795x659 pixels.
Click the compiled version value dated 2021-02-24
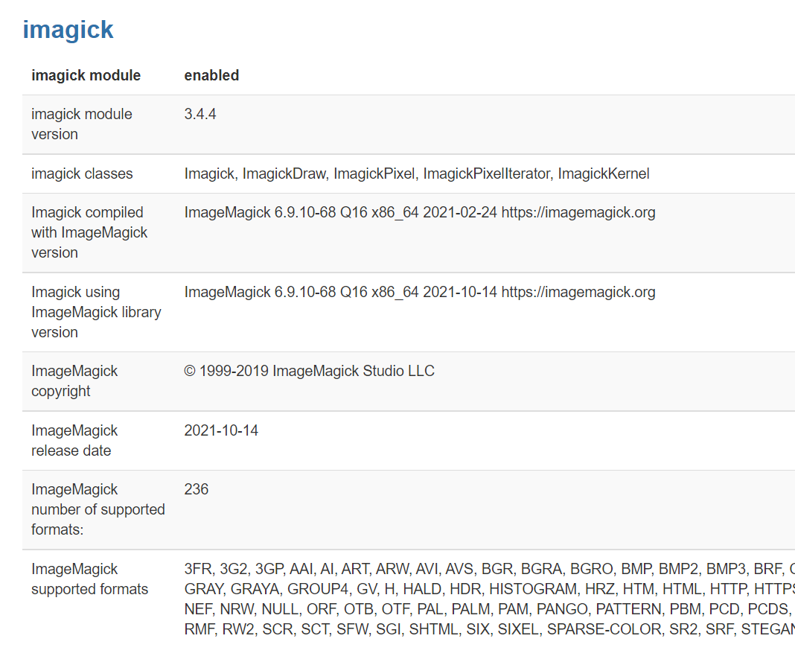[x=420, y=212]
